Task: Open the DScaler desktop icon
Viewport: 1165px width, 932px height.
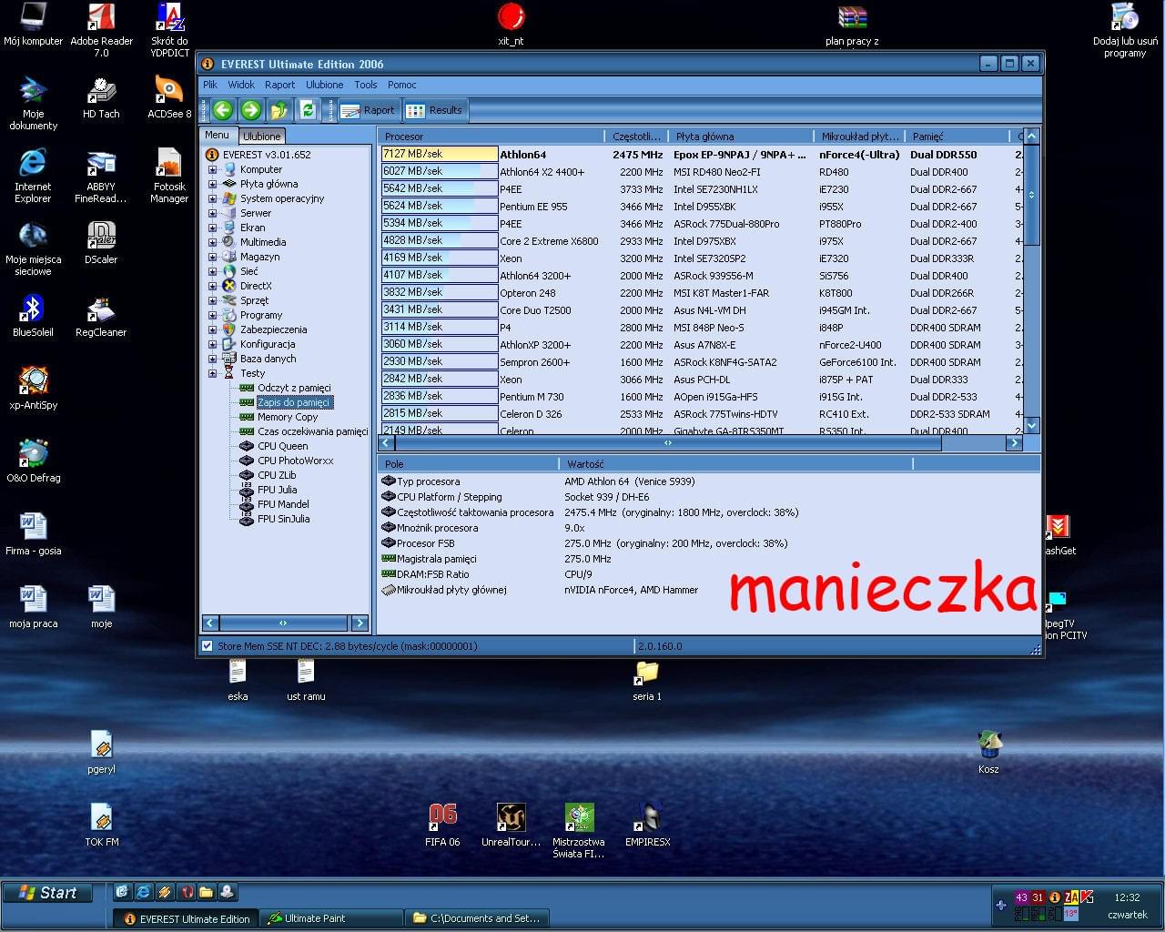Action: click(x=101, y=243)
